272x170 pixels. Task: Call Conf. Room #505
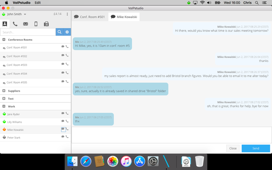(x=67, y=81)
